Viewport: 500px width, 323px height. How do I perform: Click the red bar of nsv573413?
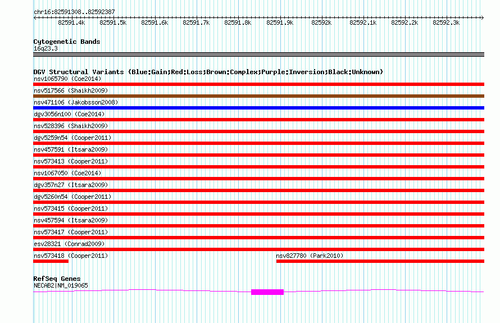[x=258, y=167]
